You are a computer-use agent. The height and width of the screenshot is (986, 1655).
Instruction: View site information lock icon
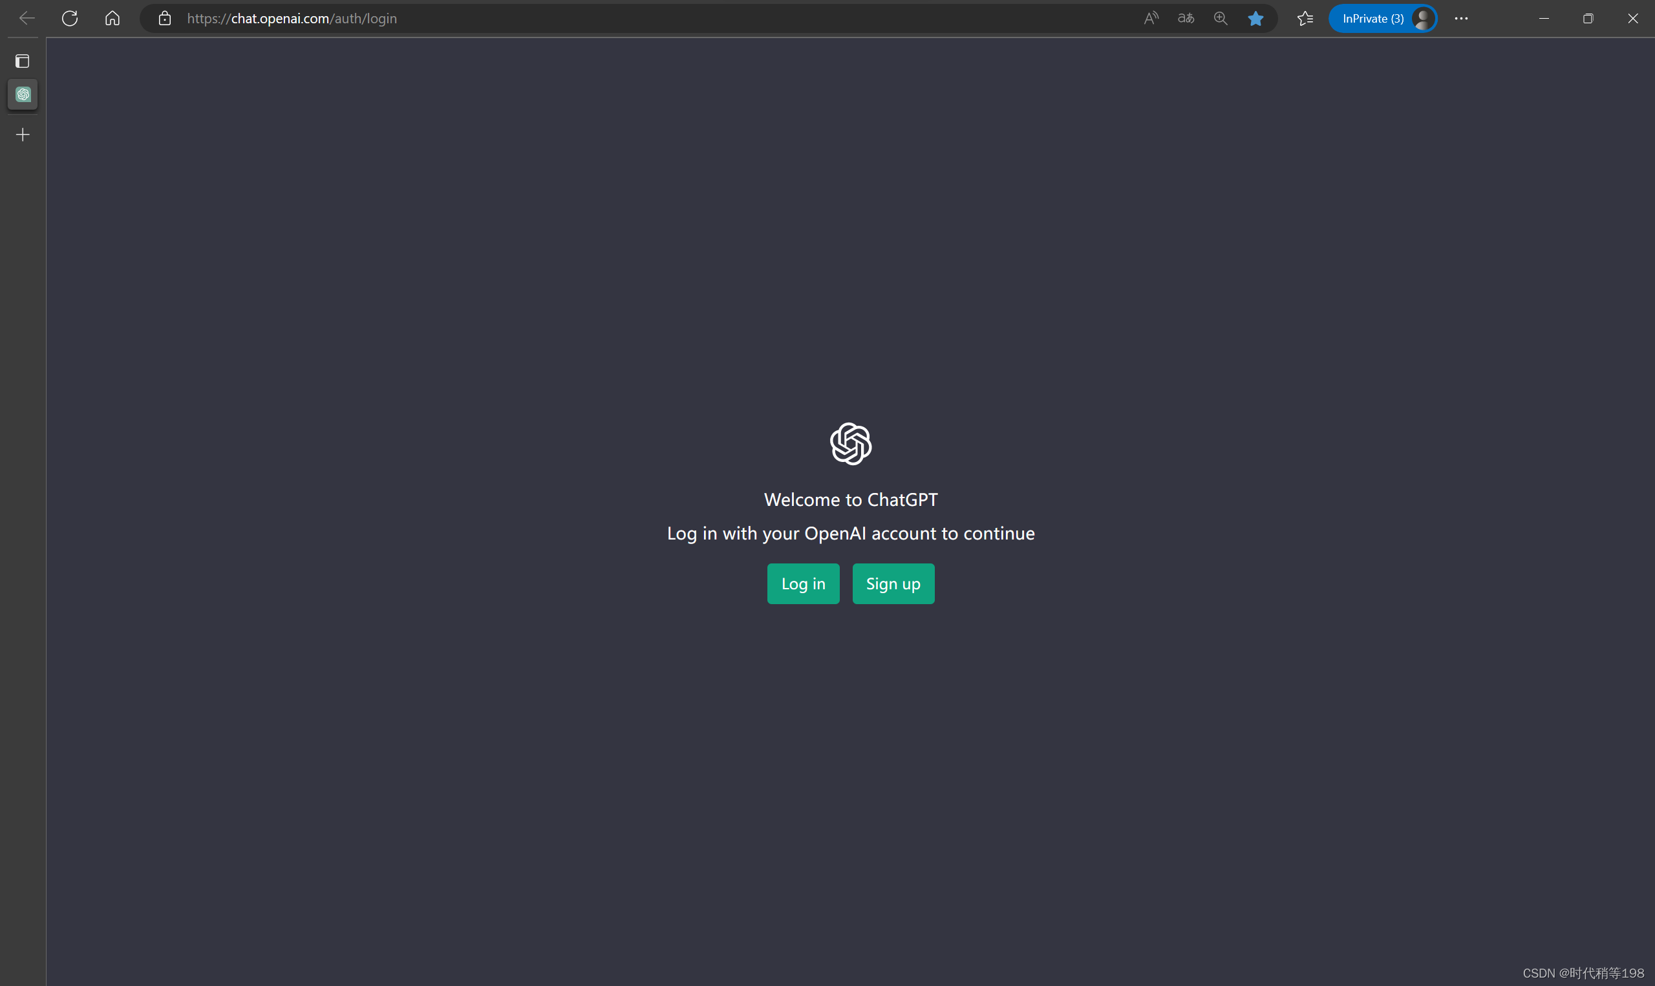tap(165, 19)
